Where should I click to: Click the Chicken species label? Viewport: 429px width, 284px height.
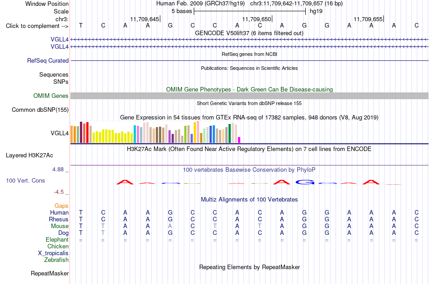pyautogui.click(x=58, y=246)
